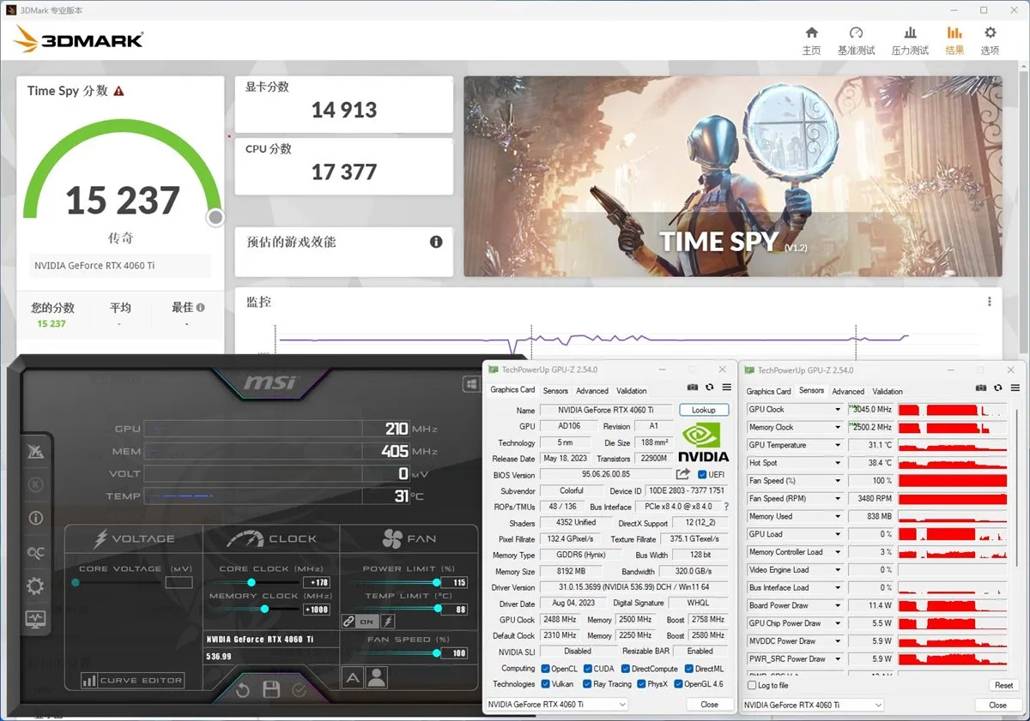
Task: Click the Lookup button in GPU-Z
Action: coord(704,410)
